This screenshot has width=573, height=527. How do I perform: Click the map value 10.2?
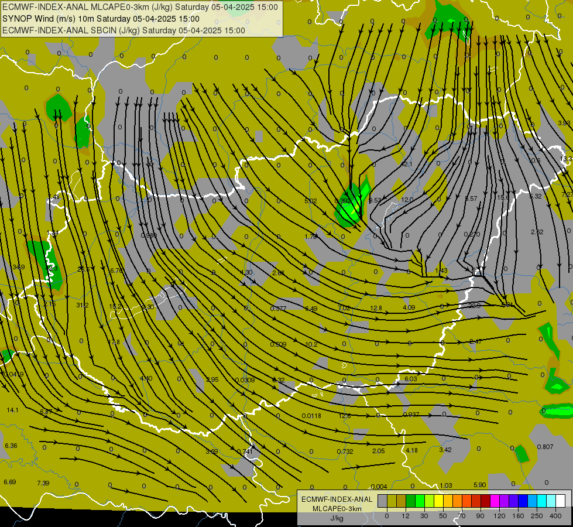(311, 344)
